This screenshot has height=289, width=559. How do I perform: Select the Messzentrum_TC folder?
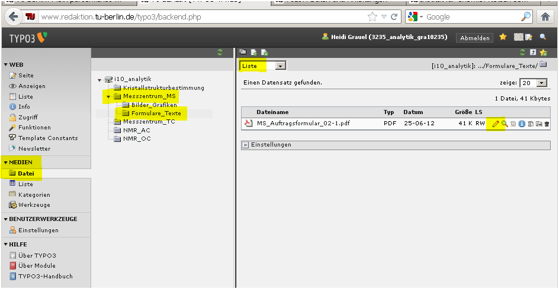tap(149, 122)
